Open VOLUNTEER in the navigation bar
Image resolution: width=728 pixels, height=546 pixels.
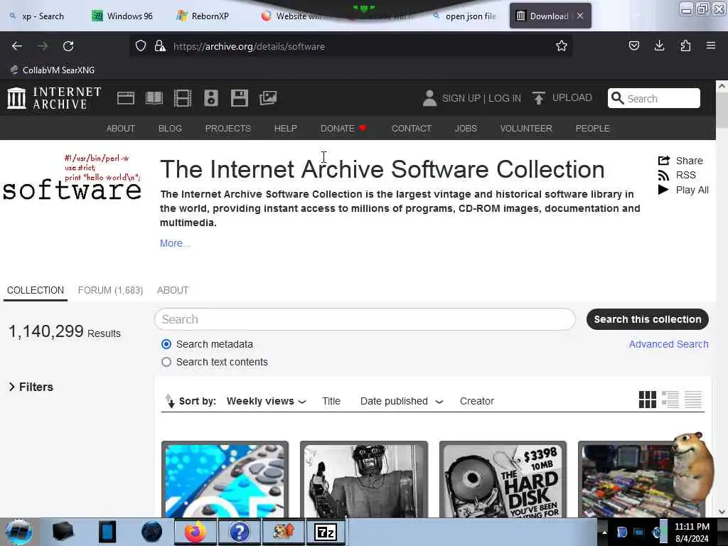click(x=526, y=128)
